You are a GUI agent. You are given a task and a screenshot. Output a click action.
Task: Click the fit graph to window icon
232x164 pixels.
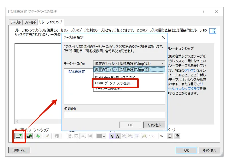point(137,136)
